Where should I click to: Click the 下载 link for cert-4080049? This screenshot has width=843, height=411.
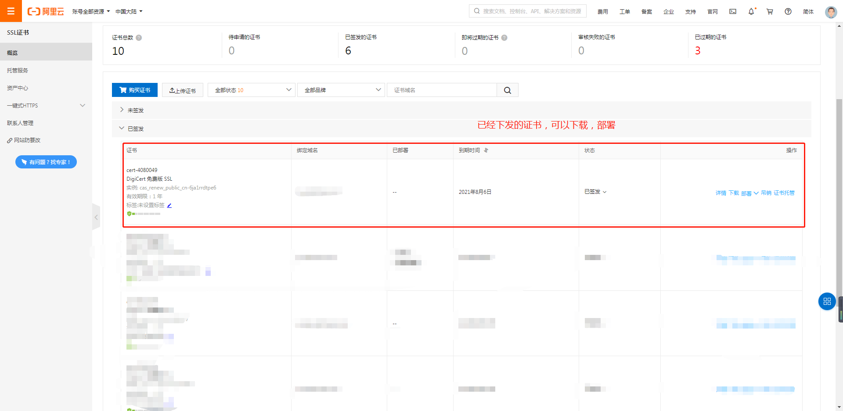pos(734,193)
